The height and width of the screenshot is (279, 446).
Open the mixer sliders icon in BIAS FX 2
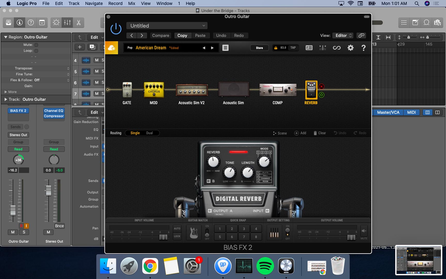323,48
